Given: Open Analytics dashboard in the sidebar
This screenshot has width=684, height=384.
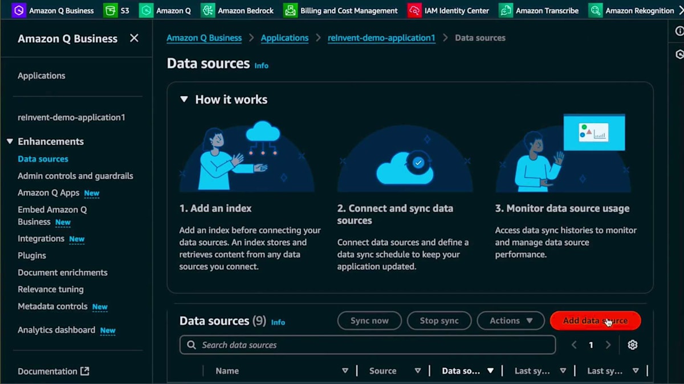Looking at the screenshot, I should [x=56, y=330].
